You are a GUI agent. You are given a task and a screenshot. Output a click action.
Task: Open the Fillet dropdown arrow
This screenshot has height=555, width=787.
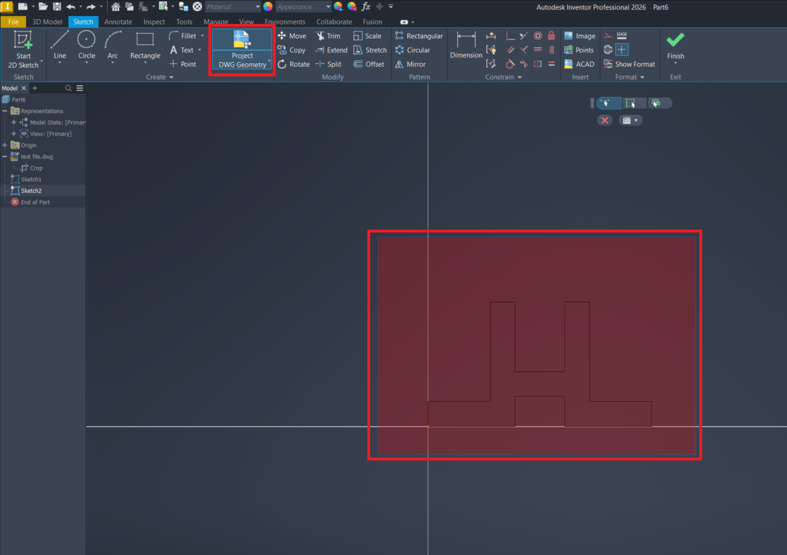pos(202,36)
